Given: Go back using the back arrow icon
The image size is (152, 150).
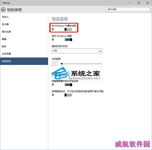Looking at the screenshot, I should tap(3, 10).
